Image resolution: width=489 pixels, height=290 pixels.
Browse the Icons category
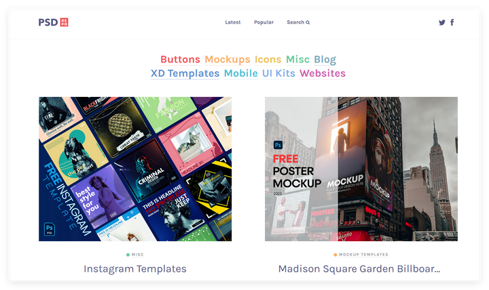[x=268, y=59]
